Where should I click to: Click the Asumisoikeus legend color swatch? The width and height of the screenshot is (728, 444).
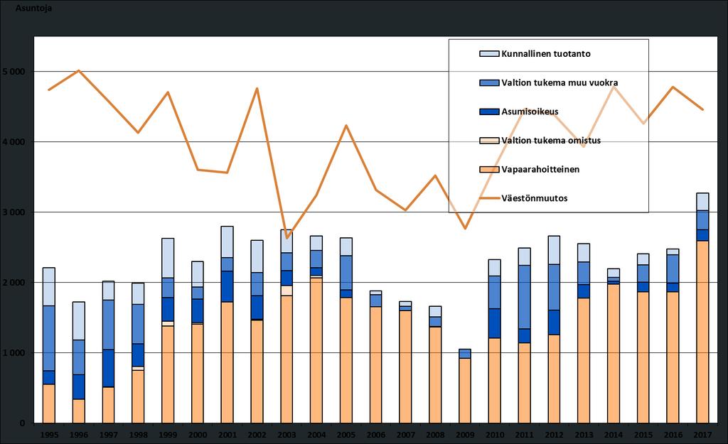coord(489,112)
